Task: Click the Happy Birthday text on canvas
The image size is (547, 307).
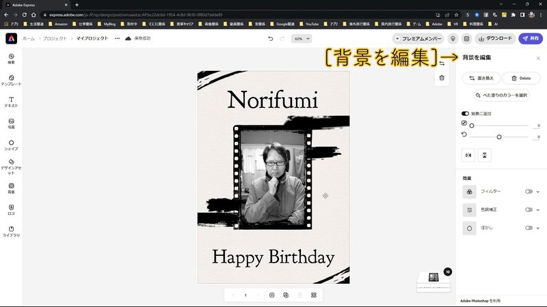Action: (x=273, y=258)
